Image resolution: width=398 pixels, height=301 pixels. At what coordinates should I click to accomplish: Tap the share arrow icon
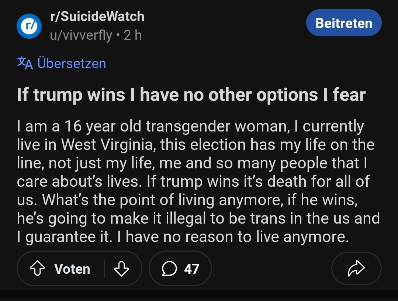pyautogui.click(x=356, y=269)
